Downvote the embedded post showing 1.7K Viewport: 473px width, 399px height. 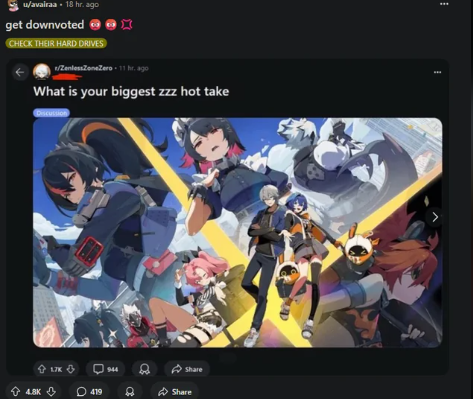pos(71,369)
